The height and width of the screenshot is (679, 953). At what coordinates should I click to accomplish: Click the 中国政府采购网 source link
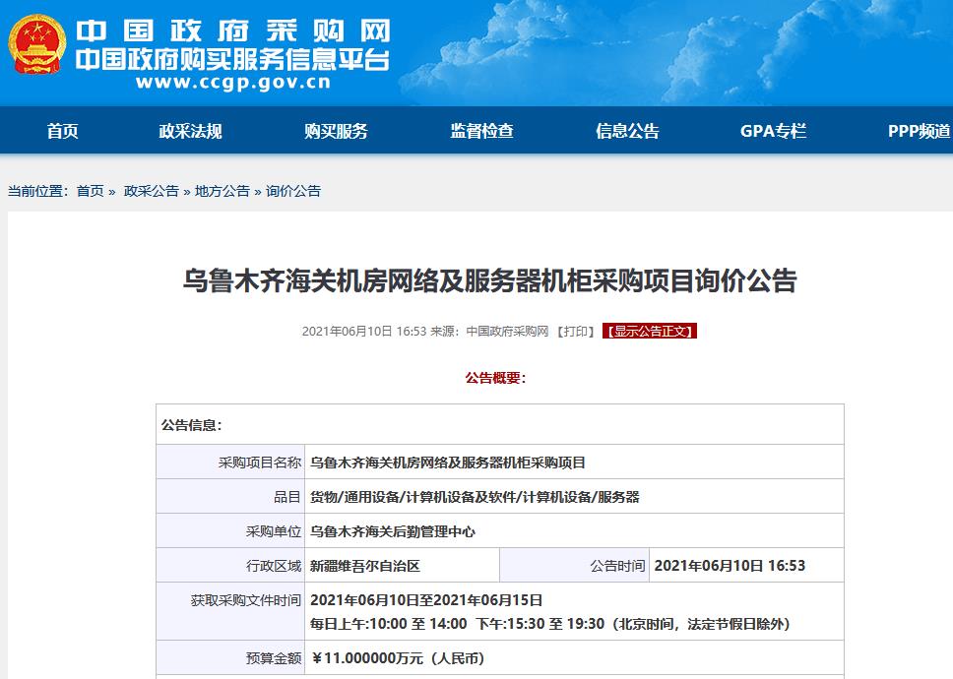coord(505,333)
